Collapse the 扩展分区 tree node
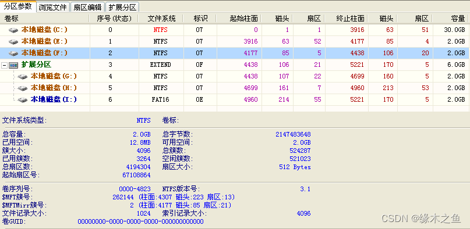Image resolution: width=470 pixels, height=229 pixels. pos(5,65)
